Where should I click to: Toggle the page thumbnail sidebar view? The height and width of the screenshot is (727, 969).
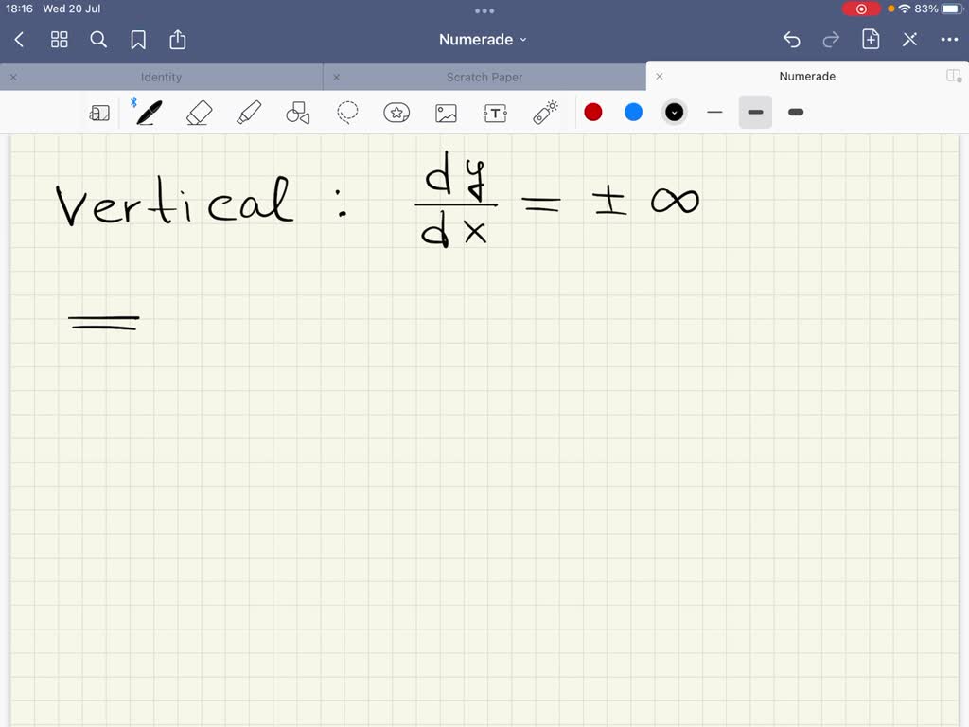click(x=99, y=112)
